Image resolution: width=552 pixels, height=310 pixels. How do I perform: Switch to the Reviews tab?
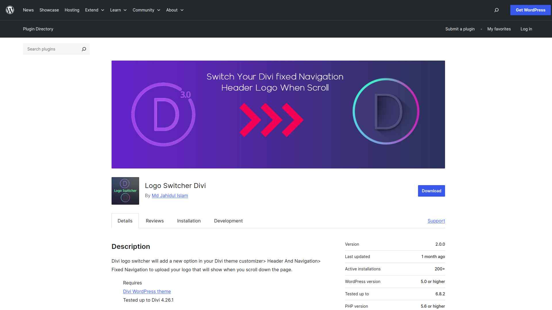(x=155, y=221)
